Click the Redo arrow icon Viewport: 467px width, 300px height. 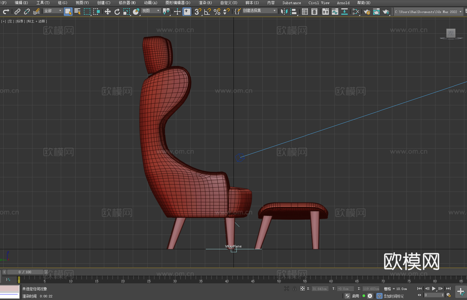tap(6, 12)
